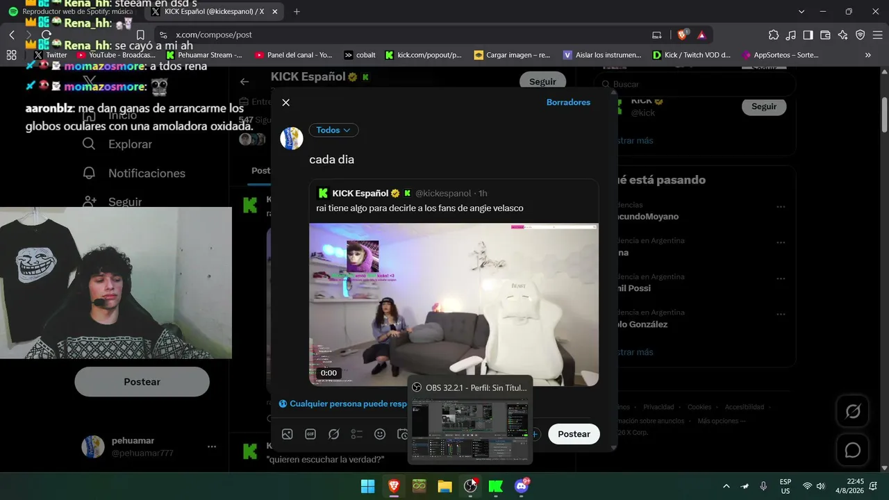Open the cobalt bookmark
The height and width of the screenshot is (500, 889).
click(x=360, y=55)
